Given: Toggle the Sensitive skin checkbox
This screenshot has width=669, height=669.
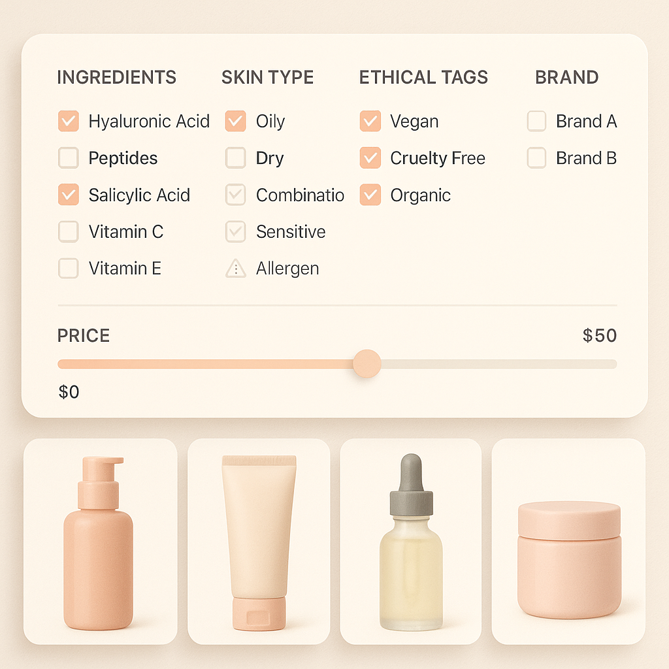Looking at the screenshot, I should click(235, 232).
